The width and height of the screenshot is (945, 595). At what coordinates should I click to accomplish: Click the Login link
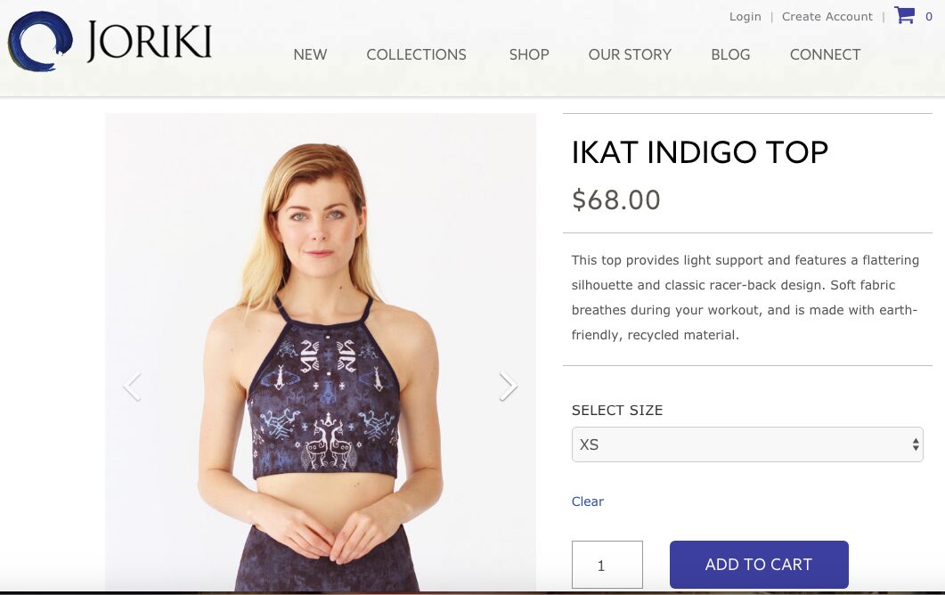pos(745,17)
